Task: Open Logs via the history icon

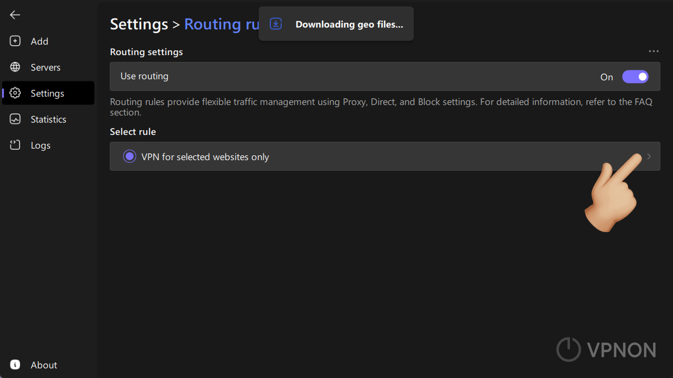Action: (15, 145)
